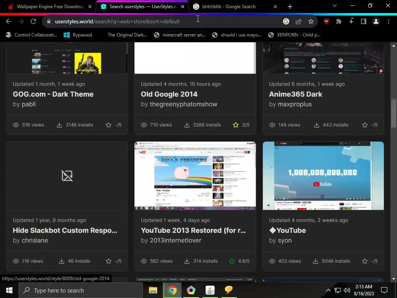Open the uBlock Origin extension icon

coord(326,22)
